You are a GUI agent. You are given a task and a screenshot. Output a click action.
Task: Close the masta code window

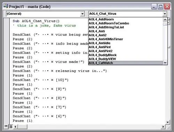[167, 7]
